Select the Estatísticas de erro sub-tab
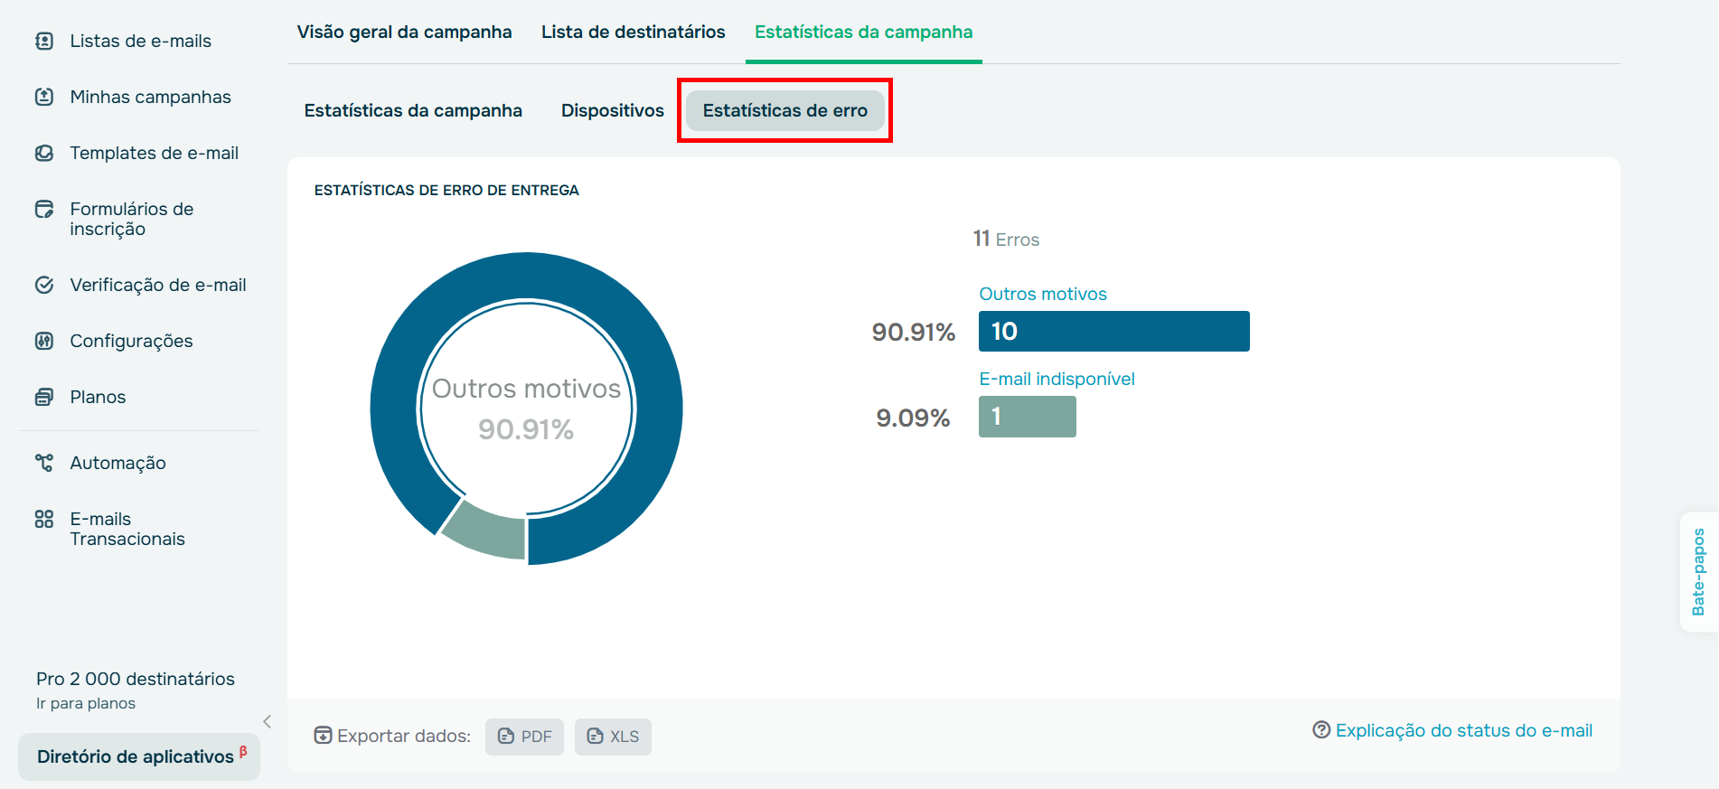 [785, 110]
